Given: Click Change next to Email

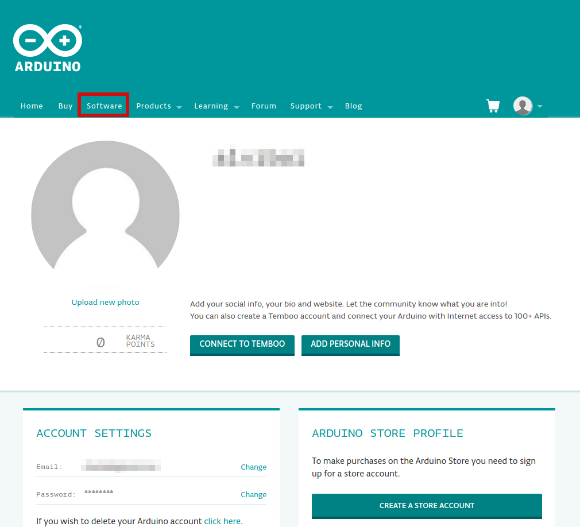Looking at the screenshot, I should tap(254, 467).
